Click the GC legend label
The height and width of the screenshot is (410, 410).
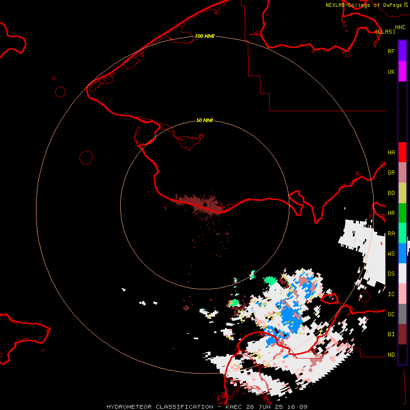(x=391, y=314)
